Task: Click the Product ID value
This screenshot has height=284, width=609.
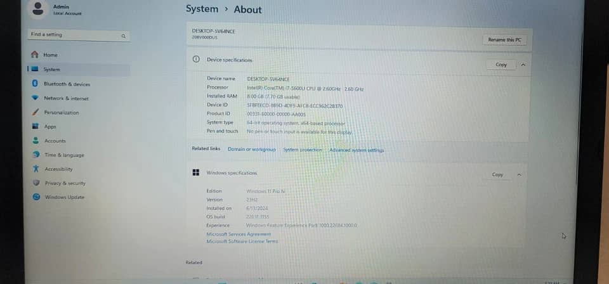Action: pyautogui.click(x=276, y=114)
